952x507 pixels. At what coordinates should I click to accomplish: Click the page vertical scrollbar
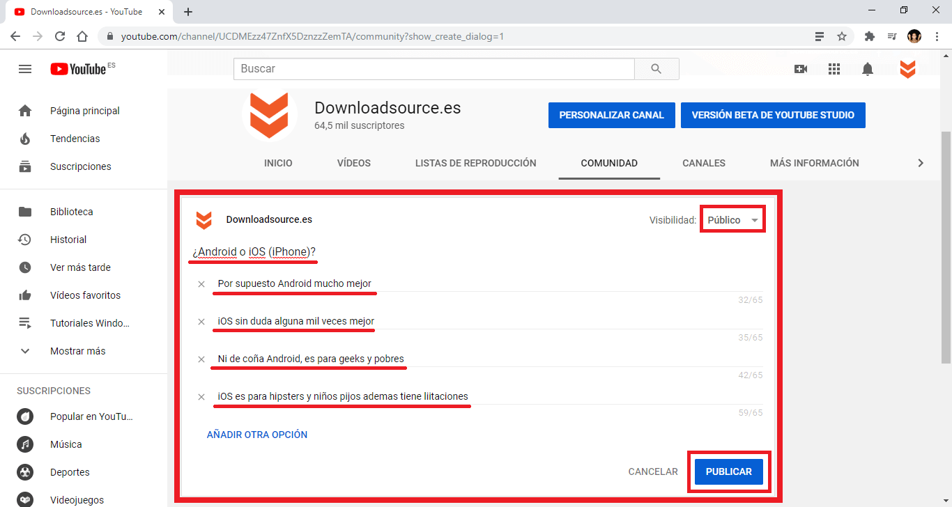click(946, 246)
